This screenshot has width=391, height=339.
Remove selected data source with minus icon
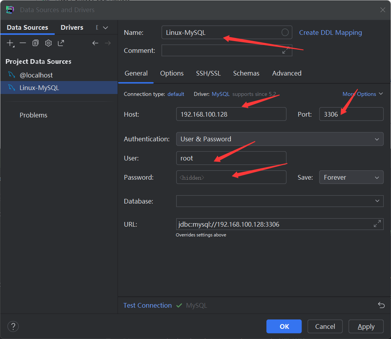[23, 43]
